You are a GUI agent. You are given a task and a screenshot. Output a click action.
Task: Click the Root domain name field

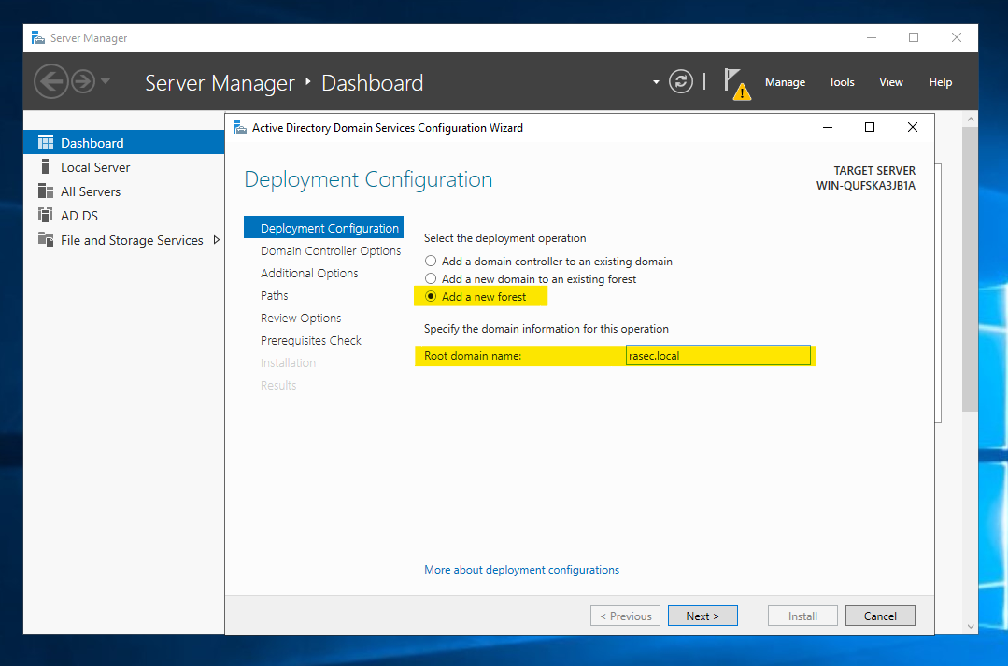pos(718,356)
